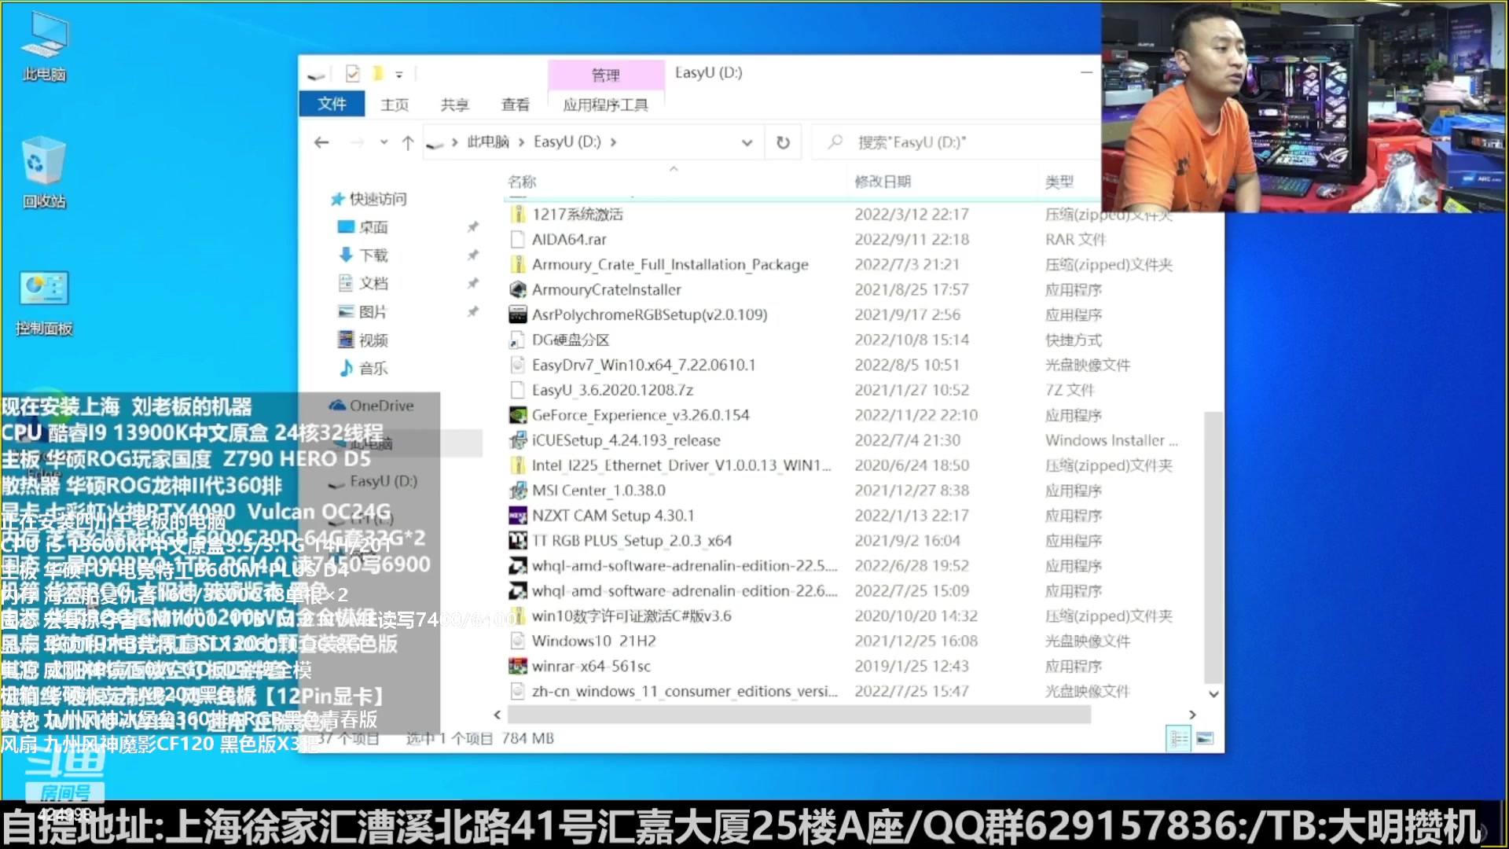Image resolution: width=1509 pixels, height=849 pixels.
Task: Select the winrar-x64-561sc installer
Action: coord(591,666)
